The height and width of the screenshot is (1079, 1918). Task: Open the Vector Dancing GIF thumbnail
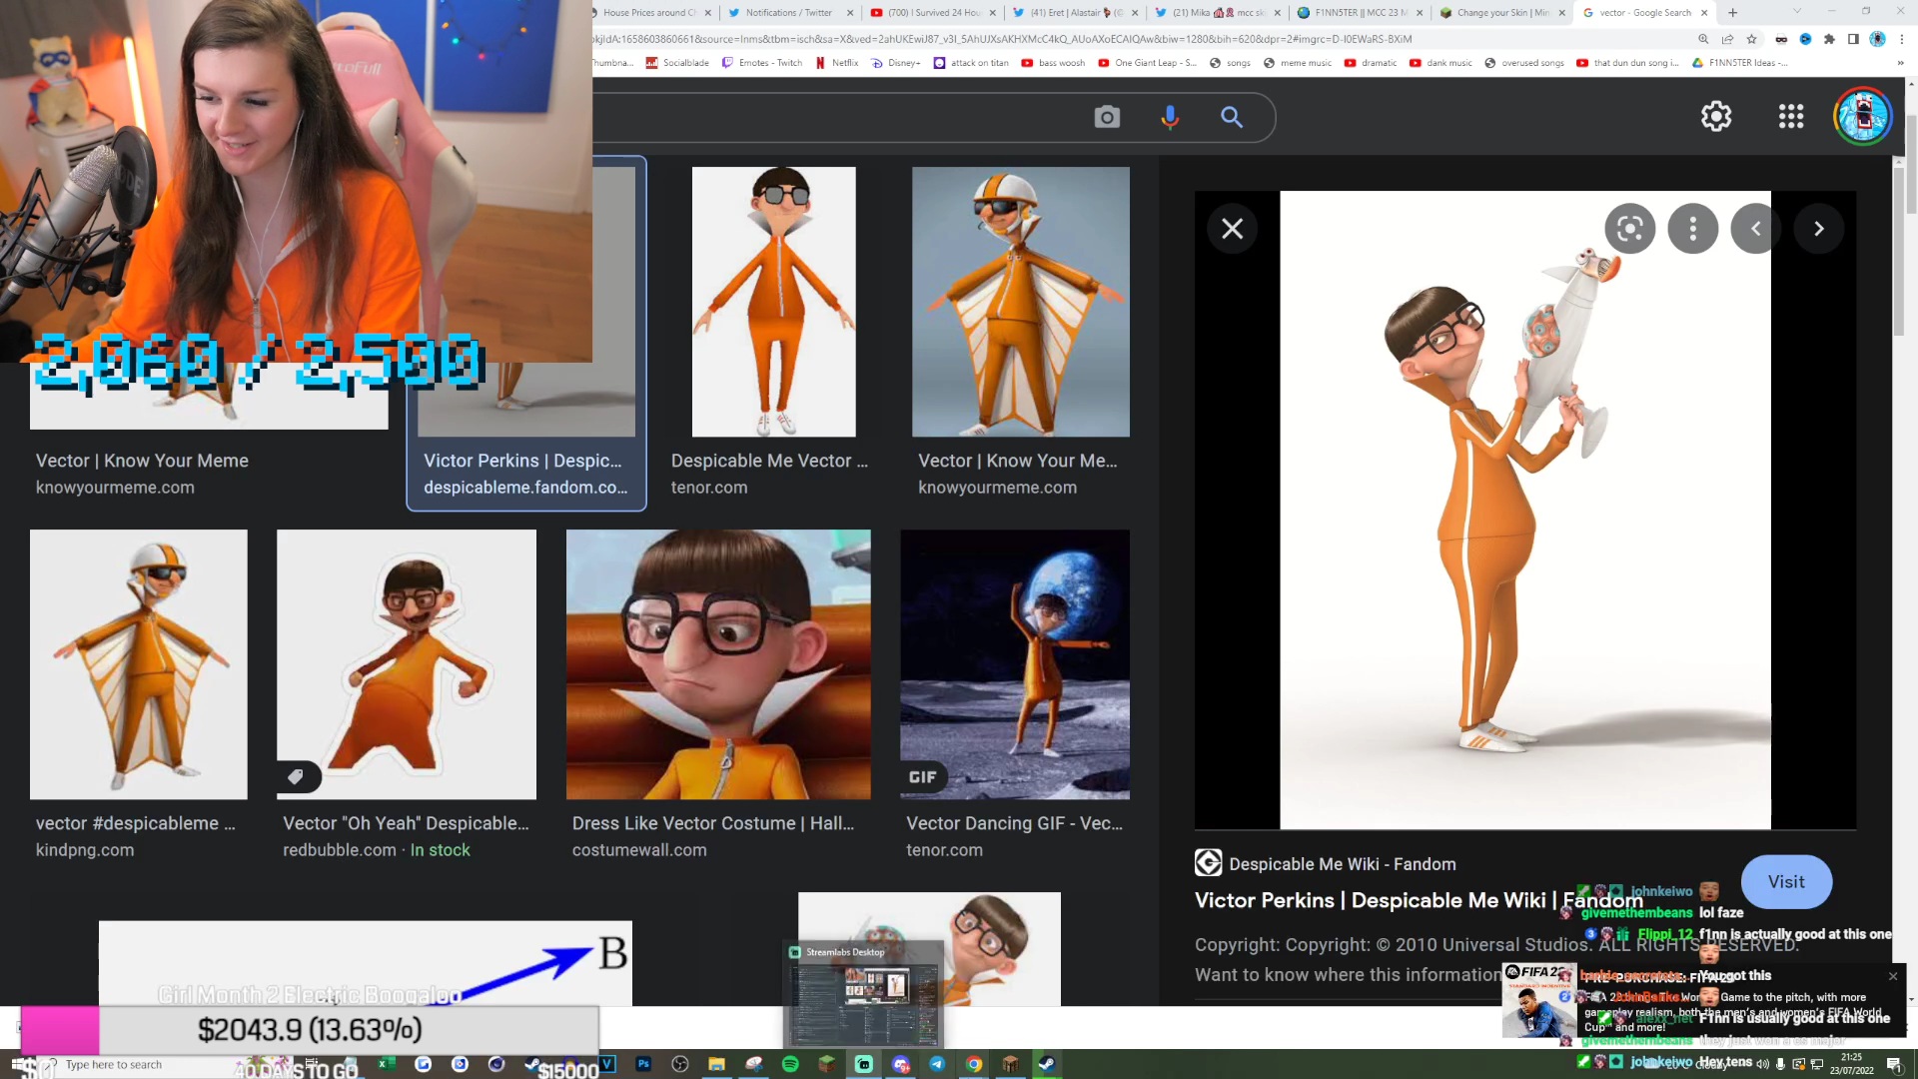[1015, 663]
